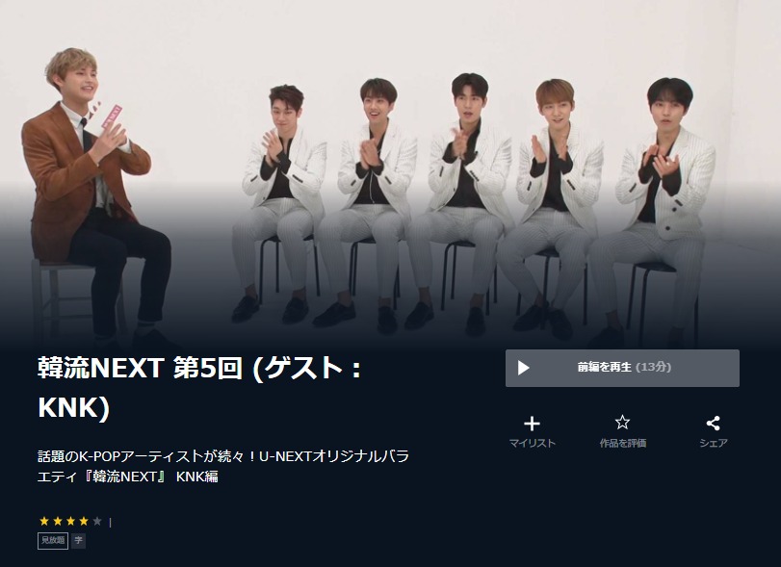Click the fifth gray rating star
The image size is (781, 567).
pyautogui.click(x=97, y=521)
